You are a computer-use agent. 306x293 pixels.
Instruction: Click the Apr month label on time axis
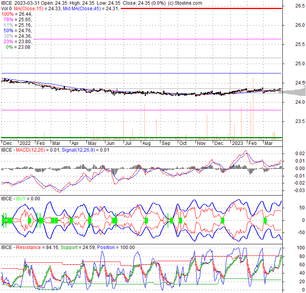[x=75, y=143]
